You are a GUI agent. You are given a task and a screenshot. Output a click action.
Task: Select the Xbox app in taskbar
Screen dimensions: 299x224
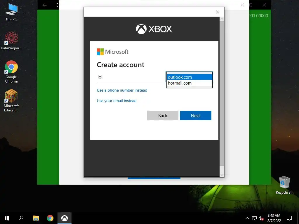point(65,218)
